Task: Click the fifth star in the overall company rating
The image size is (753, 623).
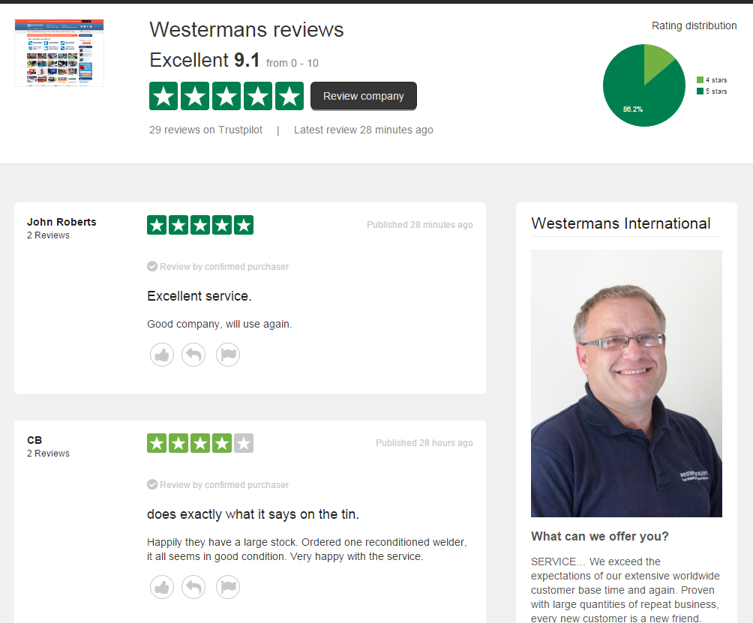Action: click(289, 96)
